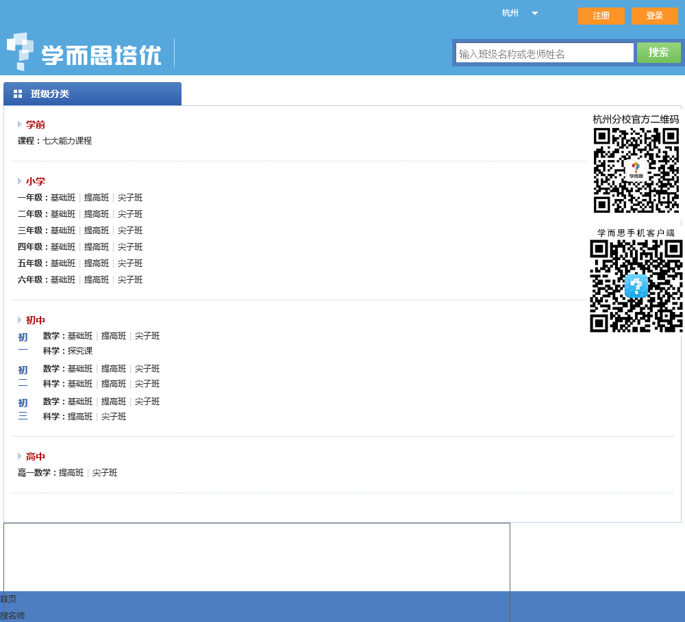The height and width of the screenshot is (622, 685).
Task: Select 初一 科学 探究课
Action: click(80, 351)
